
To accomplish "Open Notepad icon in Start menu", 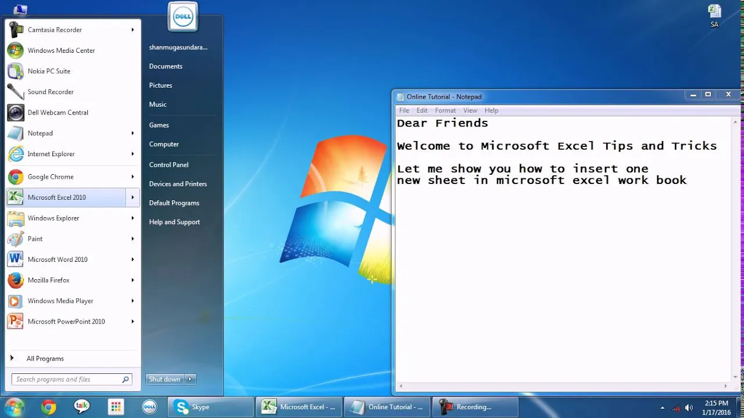I will [x=16, y=133].
